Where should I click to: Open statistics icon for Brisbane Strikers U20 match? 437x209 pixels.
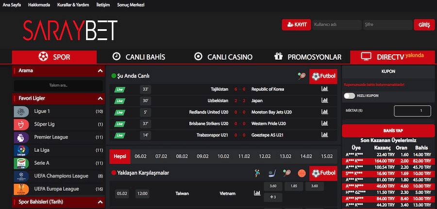[324, 123]
